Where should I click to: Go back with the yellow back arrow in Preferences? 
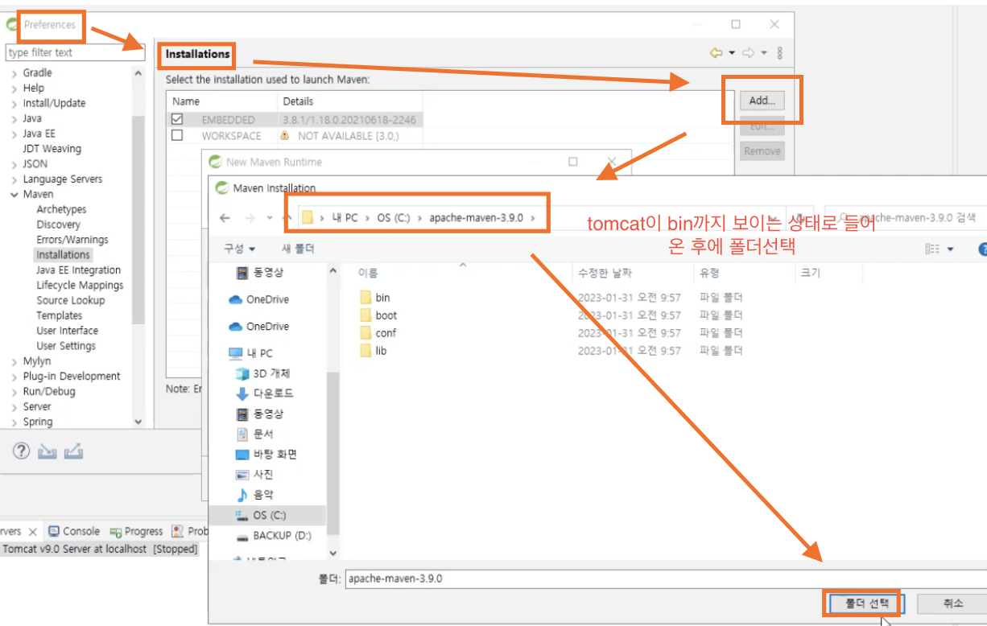coord(716,53)
